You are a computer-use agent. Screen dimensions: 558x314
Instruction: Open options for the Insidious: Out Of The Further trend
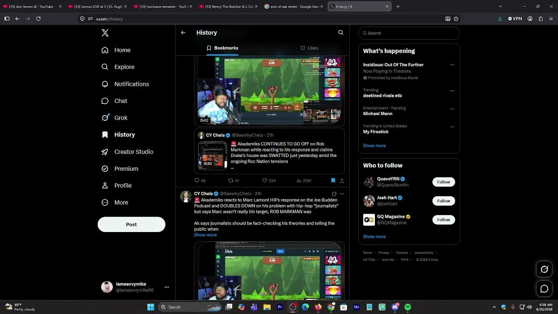click(452, 65)
